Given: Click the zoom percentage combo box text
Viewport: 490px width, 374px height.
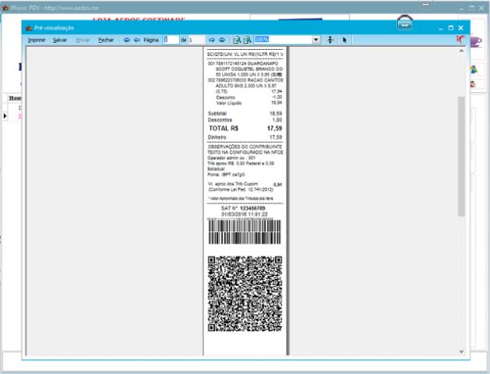Looking at the screenshot, I should pos(283,40).
